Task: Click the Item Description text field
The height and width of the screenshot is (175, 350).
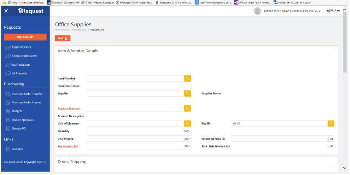Action: pos(139,86)
